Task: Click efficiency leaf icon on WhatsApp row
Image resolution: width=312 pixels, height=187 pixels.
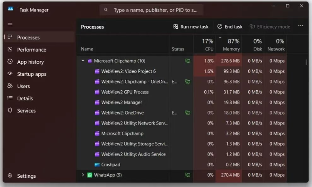Action: (187, 175)
